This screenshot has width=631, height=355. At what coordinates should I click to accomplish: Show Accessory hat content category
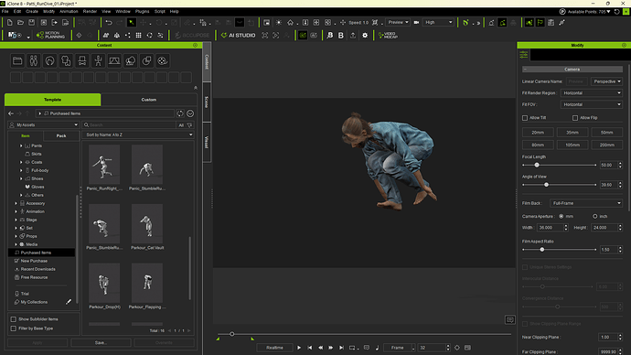click(81, 60)
